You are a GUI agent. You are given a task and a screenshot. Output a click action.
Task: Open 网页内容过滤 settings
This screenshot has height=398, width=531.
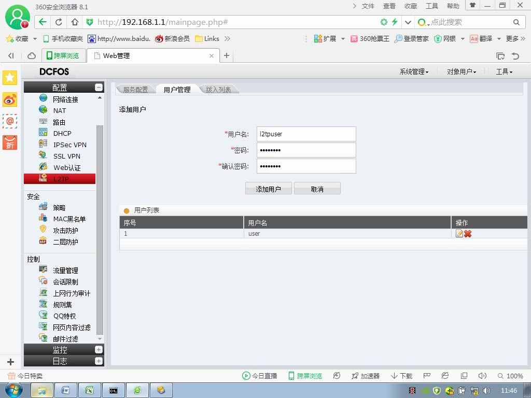point(72,328)
